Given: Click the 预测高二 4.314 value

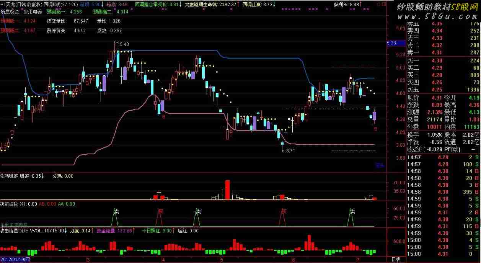Looking at the screenshot, I should tap(111, 12).
